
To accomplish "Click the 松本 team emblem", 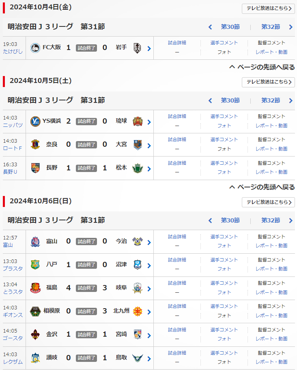I will [137, 168].
